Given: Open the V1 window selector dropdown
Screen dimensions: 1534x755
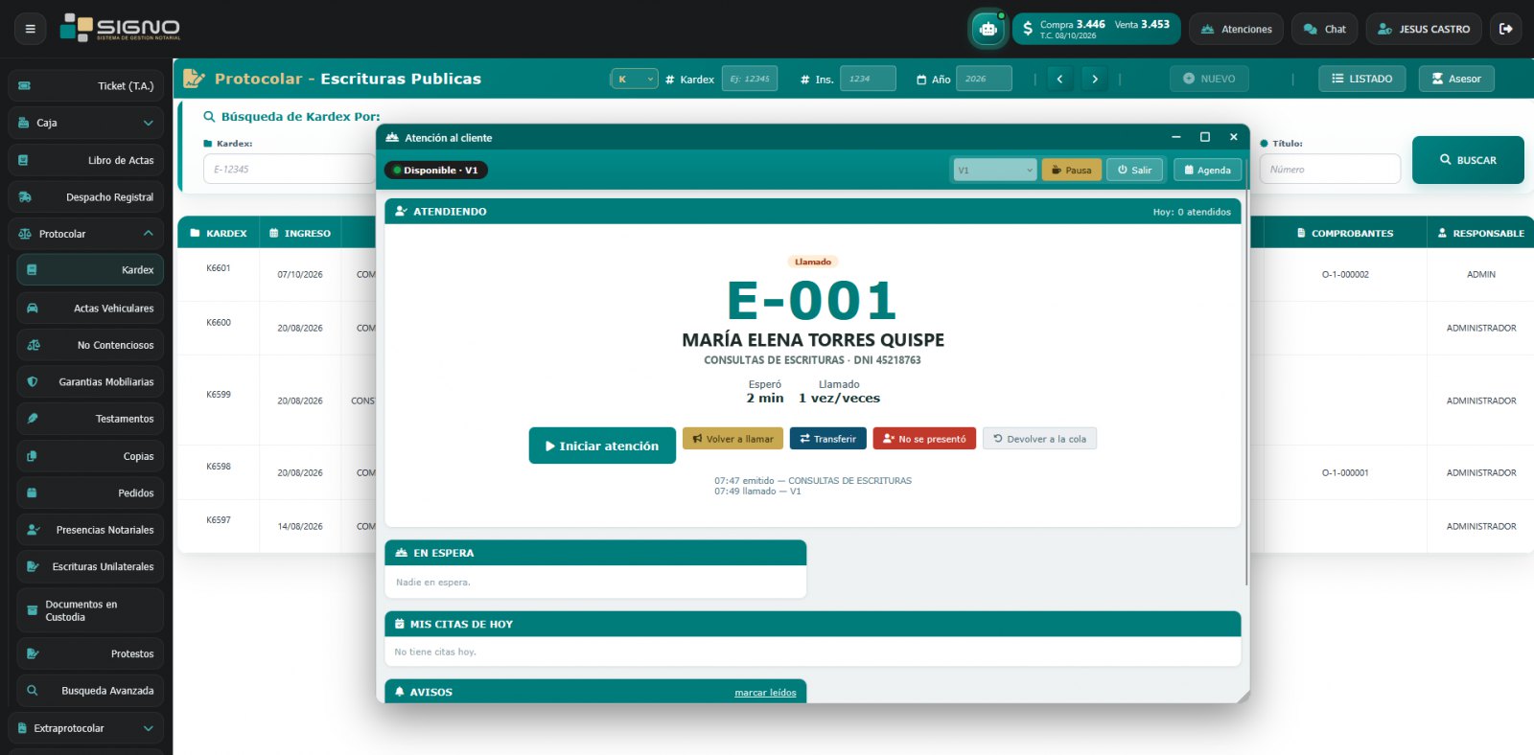Looking at the screenshot, I should coord(994,170).
